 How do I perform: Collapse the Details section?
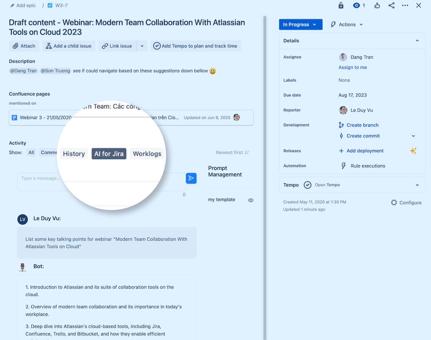pyautogui.click(x=417, y=41)
